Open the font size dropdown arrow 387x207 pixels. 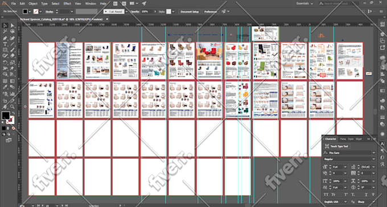345,167
